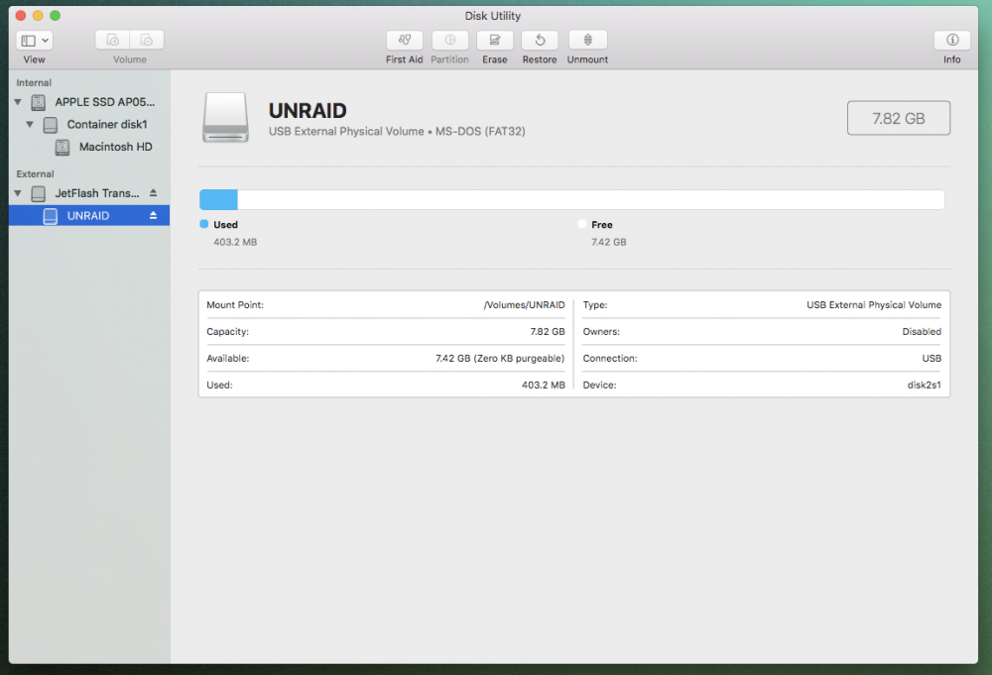This screenshot has width=992, height=675.
Task: Click the Zero KB purgeable available value
Action: point(500,359)
